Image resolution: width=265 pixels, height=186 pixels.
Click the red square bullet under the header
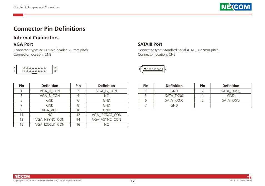[18, 15]
